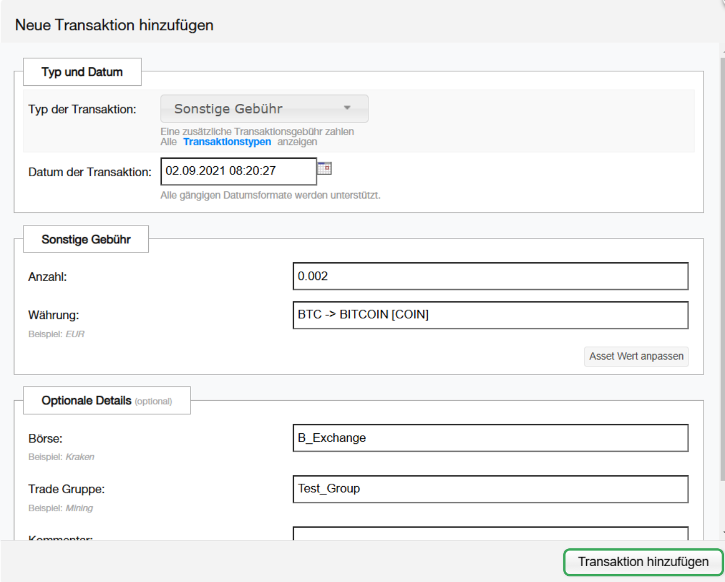Screen dimensions: 725x582
Task: Click the Datum der Transaktion field
Action: click(239, 171)
